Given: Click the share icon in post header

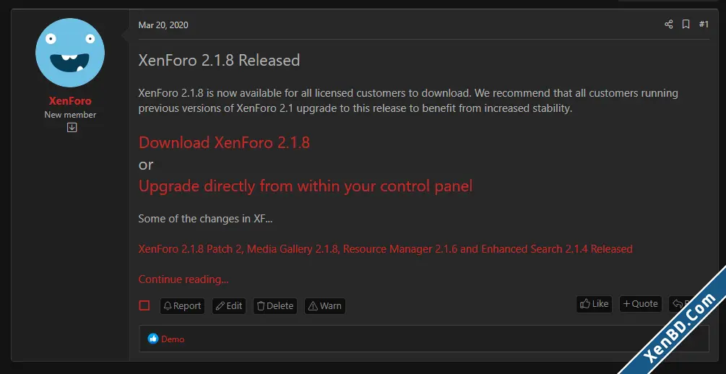Looking at the screenshot, I should tap(669, 25).
